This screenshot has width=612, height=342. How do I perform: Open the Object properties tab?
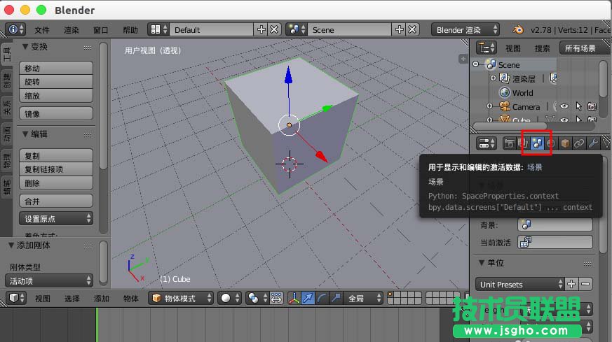click(x=565, y=143)
